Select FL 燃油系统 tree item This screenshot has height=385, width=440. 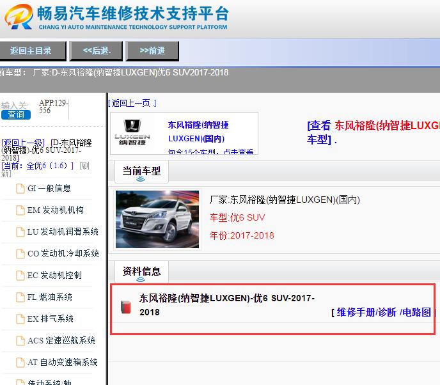(x=50, y=297)
